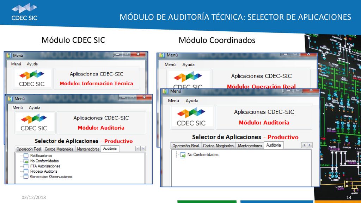This screenshot has width=361, height=203.
Task: Click the No Conformidades icon in left window
Action: 26,161
